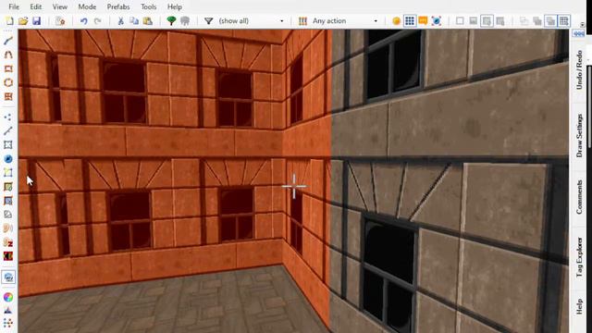
Task: Open the Mode menu
Action: [x=87, y=6]
